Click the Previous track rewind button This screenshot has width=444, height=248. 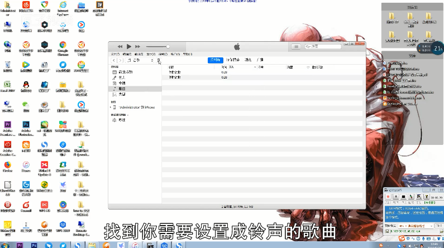pos(120,46)
